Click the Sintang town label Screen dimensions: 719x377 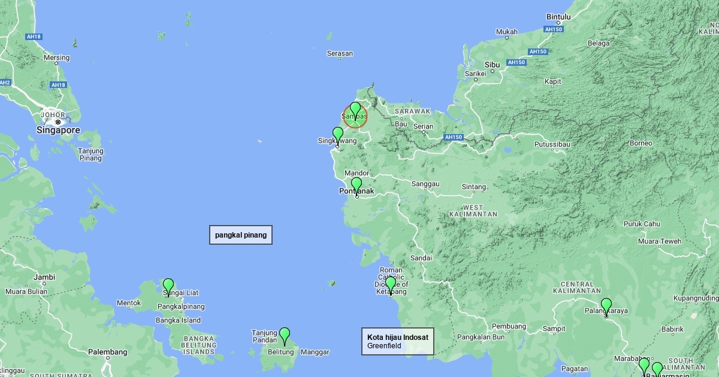pyautogui.click(x=474, y=187)
